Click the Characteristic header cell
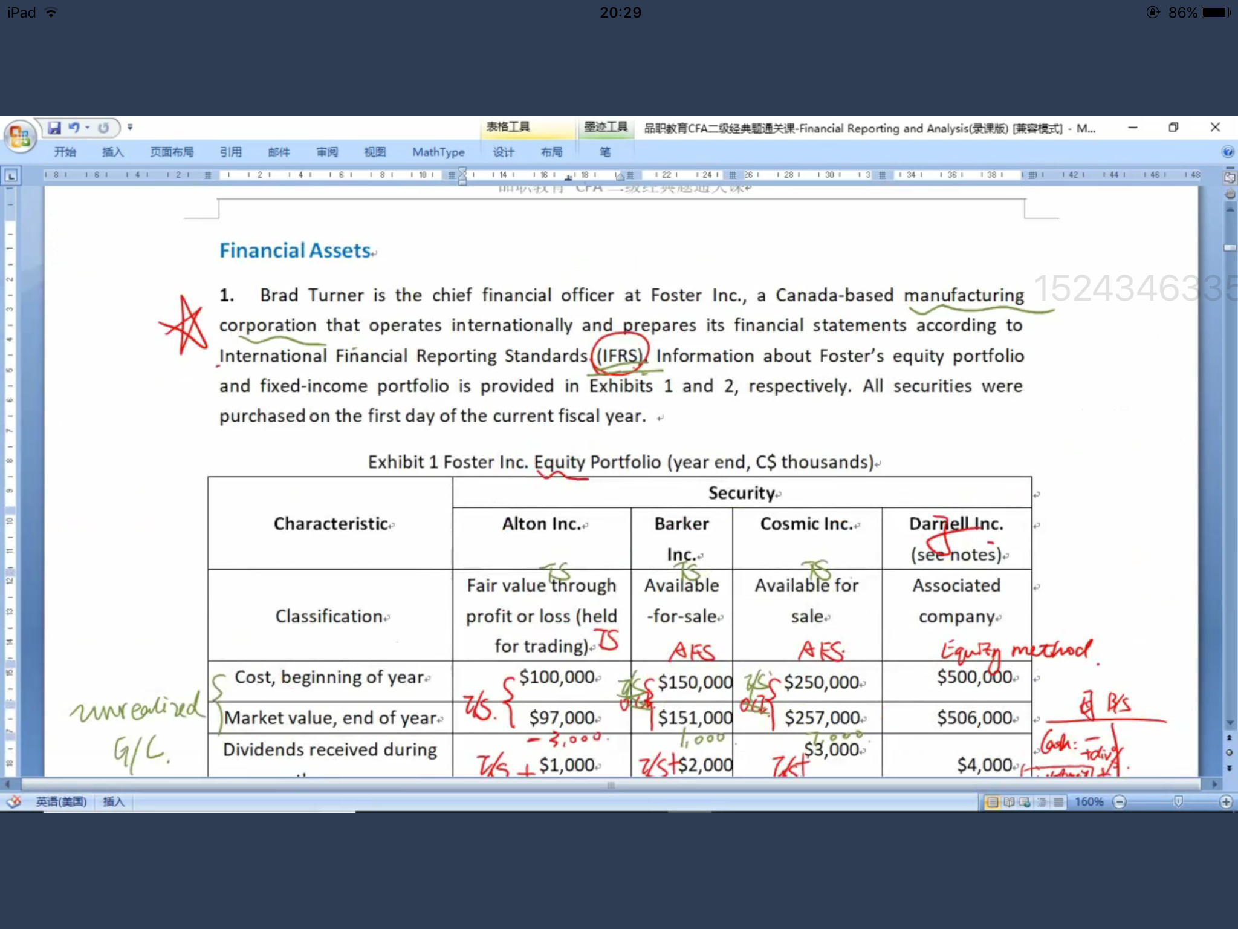Image resolution: width=1238 pixels, height=929 pixels. point(331,524)
